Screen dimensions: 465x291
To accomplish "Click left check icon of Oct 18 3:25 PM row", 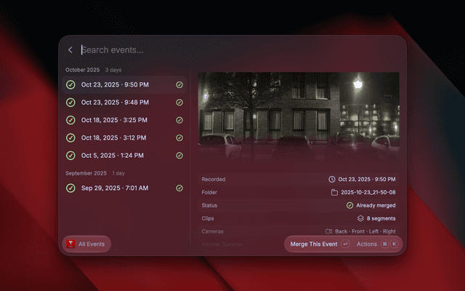I will tap(70, 120).
